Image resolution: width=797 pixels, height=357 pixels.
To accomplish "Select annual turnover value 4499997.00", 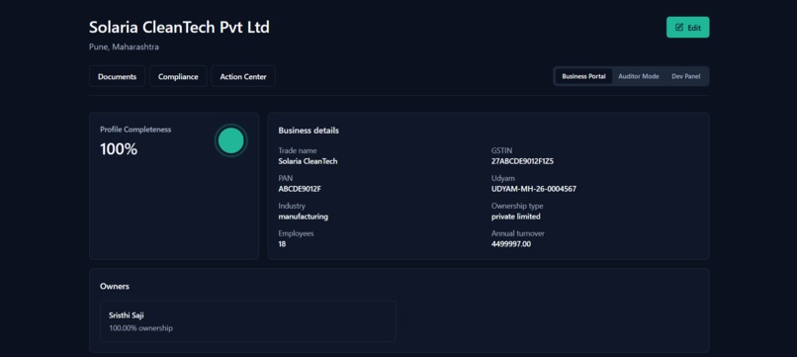I will click(511, 243).
